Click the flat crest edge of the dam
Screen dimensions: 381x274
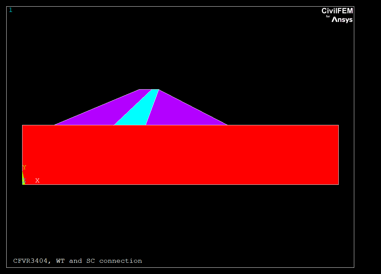[149, 90]
